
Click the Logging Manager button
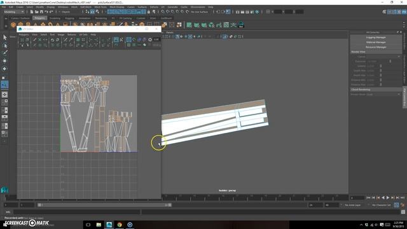pyautogui.click(x=376, y=38)
